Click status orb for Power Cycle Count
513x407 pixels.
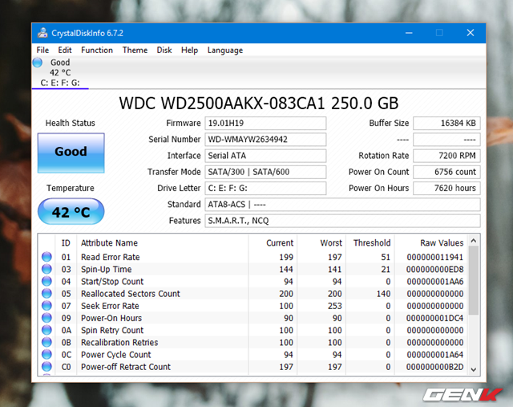coord(46,354)
